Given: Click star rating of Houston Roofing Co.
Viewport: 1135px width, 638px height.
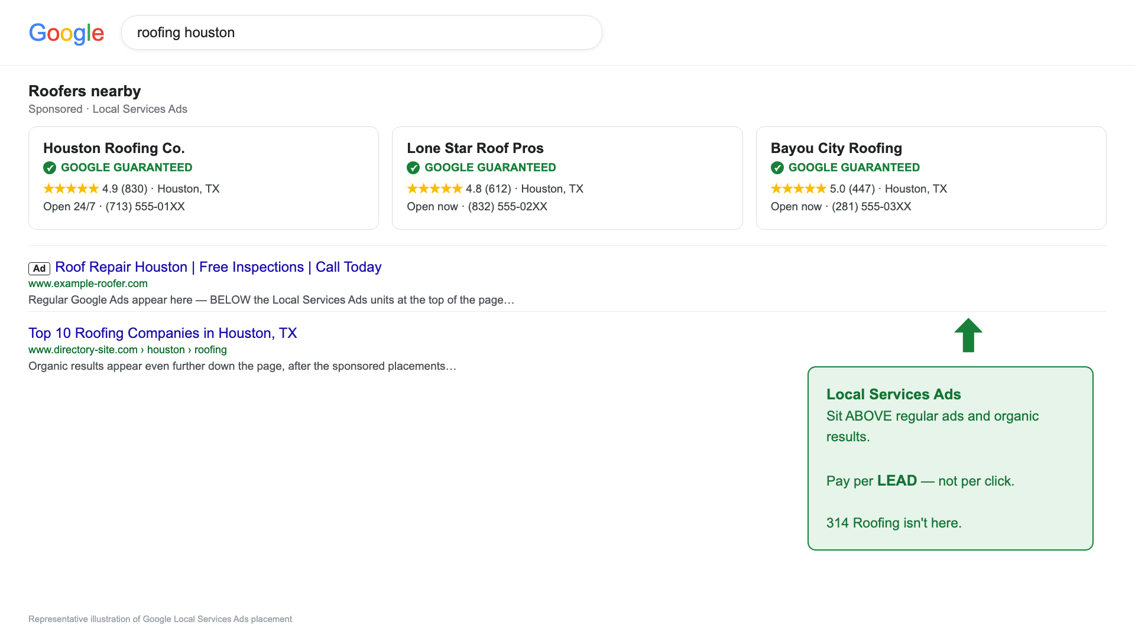Looking at the screenshot, I should [71, 188].
